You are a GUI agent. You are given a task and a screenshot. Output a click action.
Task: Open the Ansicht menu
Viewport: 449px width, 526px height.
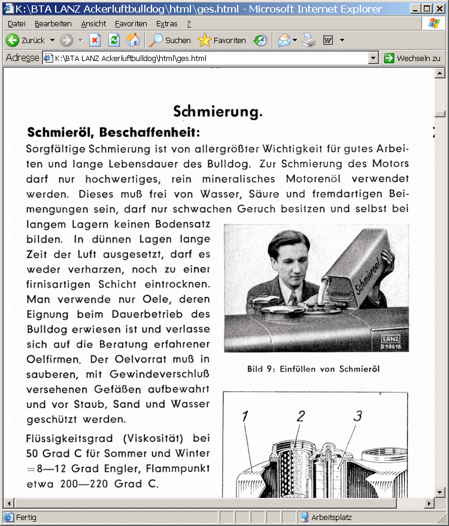pyautogui.click(x=93, y=24)
